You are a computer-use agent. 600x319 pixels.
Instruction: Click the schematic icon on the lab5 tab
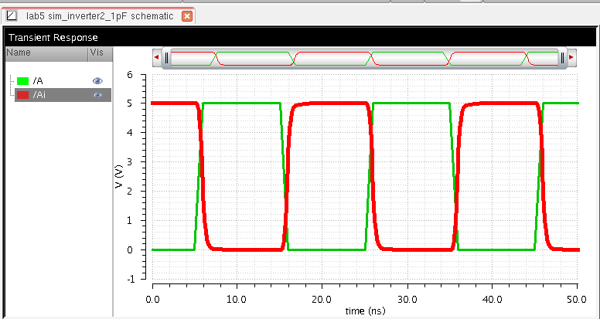[12, 15]
